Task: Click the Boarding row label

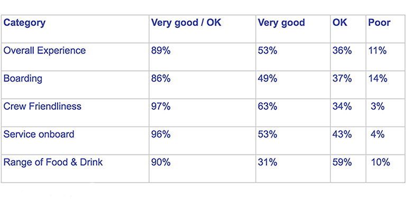Action: (23, 79)
